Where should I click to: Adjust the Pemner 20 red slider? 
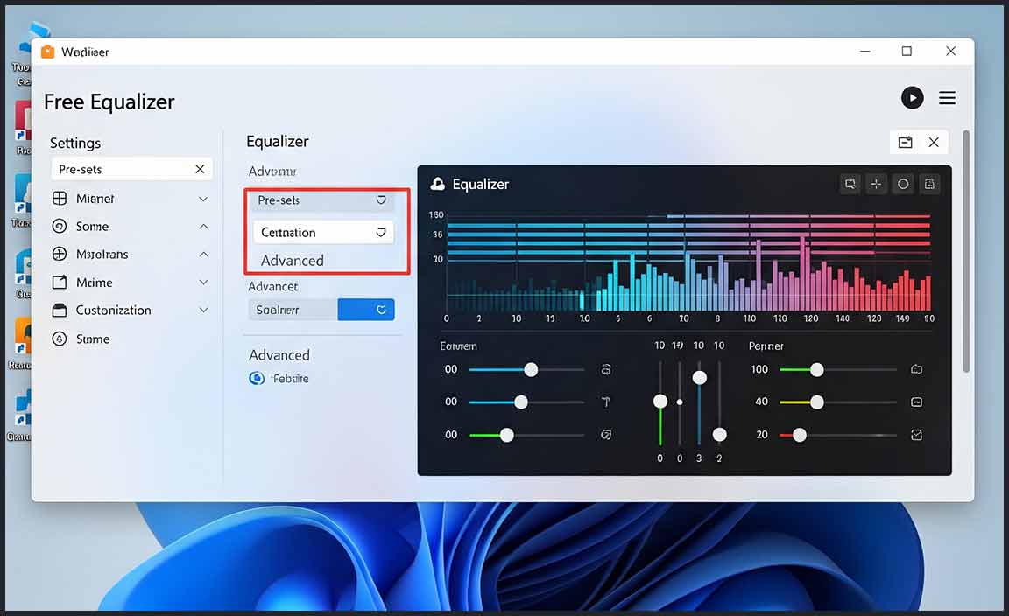[x=799, y=436]
